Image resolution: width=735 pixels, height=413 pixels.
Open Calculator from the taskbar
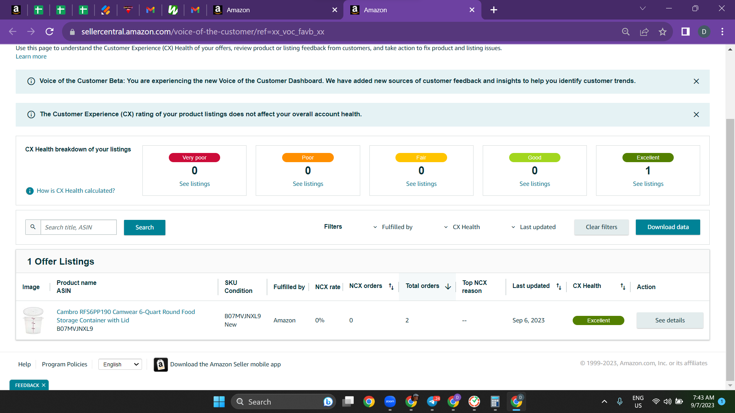point(495,402)
